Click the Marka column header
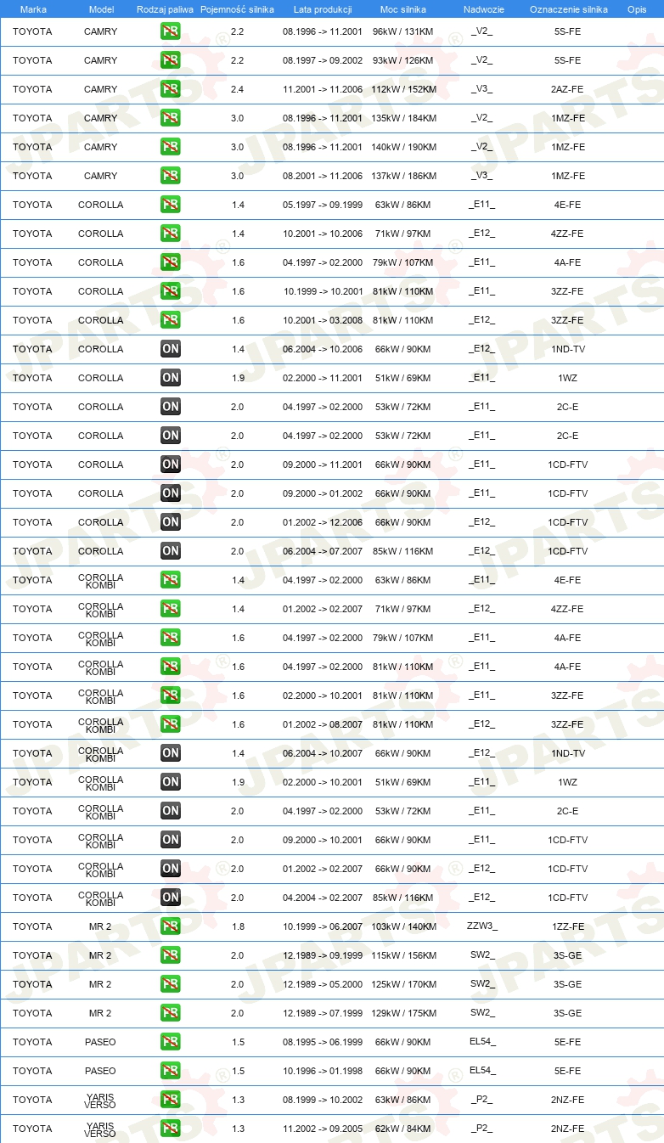This screenshot has width=664, height=1143. (x=33, y=9)
